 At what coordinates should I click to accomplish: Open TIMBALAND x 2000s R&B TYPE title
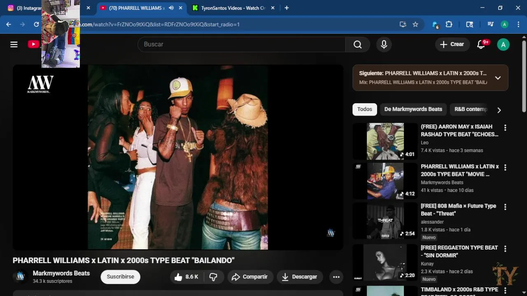tap(459, 291)
